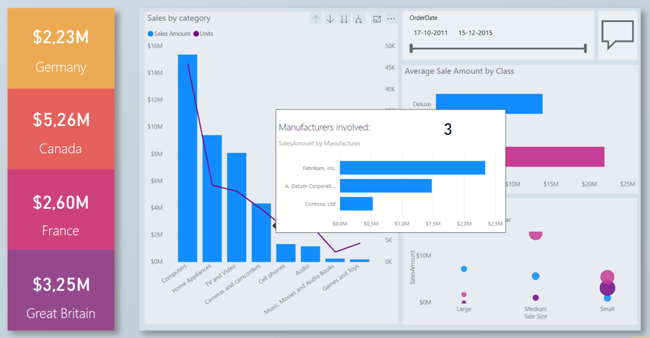Select the Deluxe bar in Average Sale Amount
The image size is (650, 338).
(489, 103)
